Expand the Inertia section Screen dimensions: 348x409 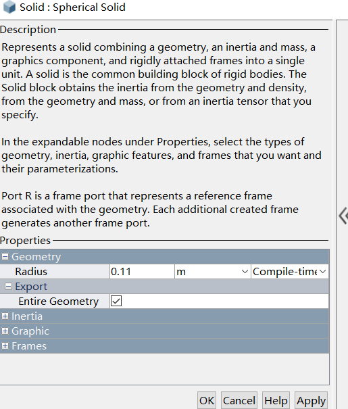[x=5, y=316]
